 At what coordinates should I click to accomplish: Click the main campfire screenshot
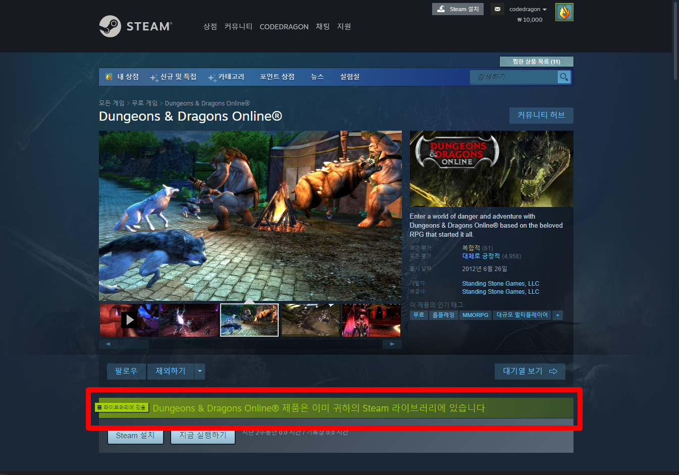(x=250, y=216)
